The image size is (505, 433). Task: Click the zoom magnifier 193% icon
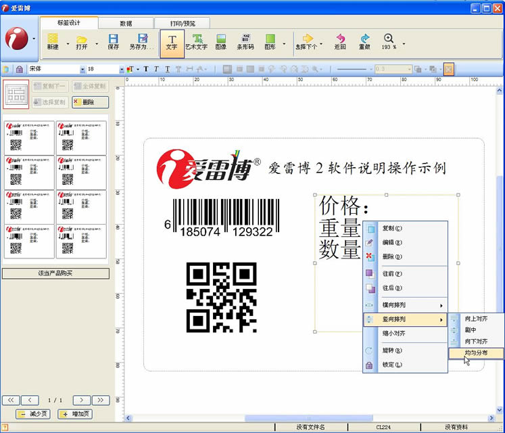(389, 38)
